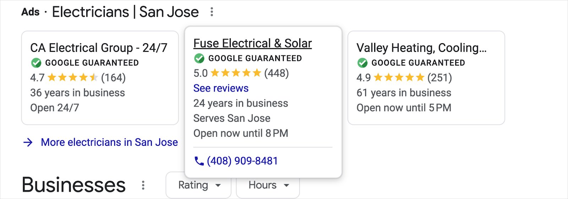Click the arrow icon beside More electricians
The height and width of the screenshot is (199, 568).
tap(28, 143)
